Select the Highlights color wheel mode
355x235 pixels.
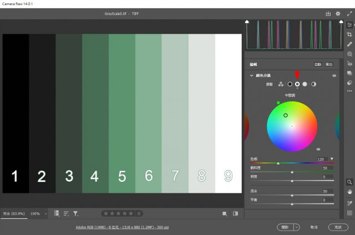point(305,84)
